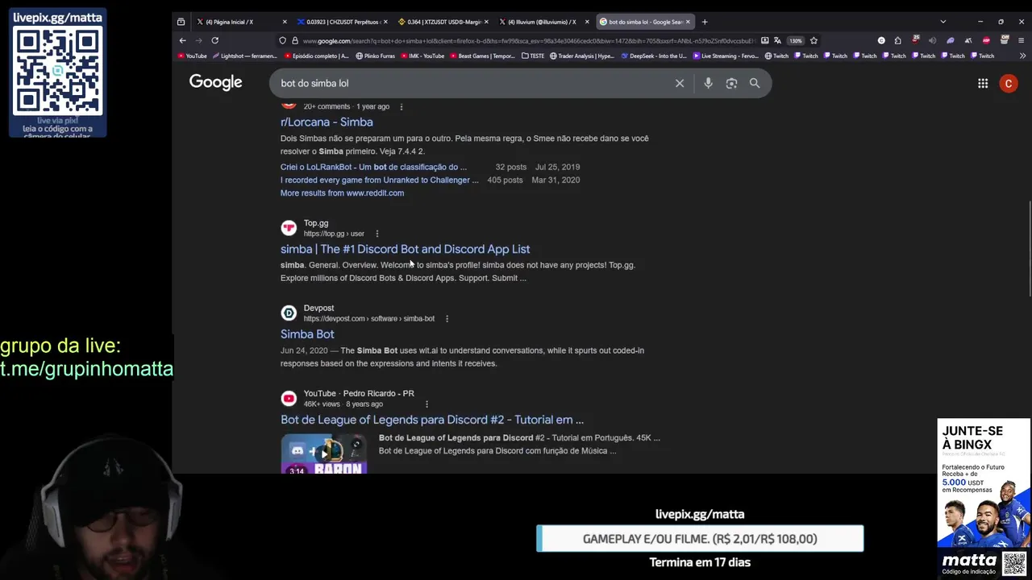Open the Google apps grid
This screenshot has width=1032, height=580.
point(983,83)
